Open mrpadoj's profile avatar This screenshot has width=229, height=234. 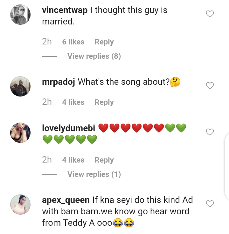tap(20, 86)
